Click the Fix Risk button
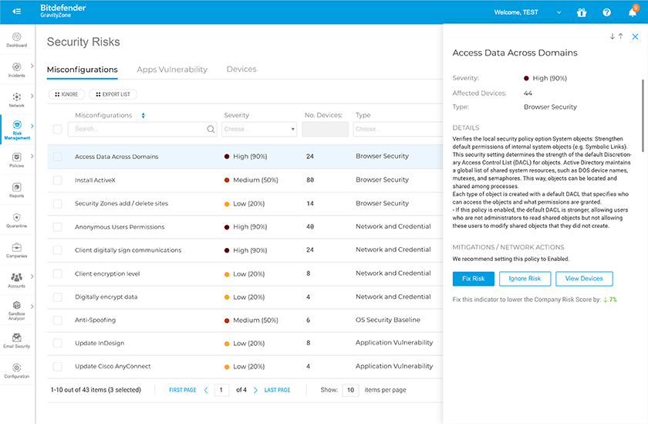This screenshot has height=424, width=648. tap(473, 279)
